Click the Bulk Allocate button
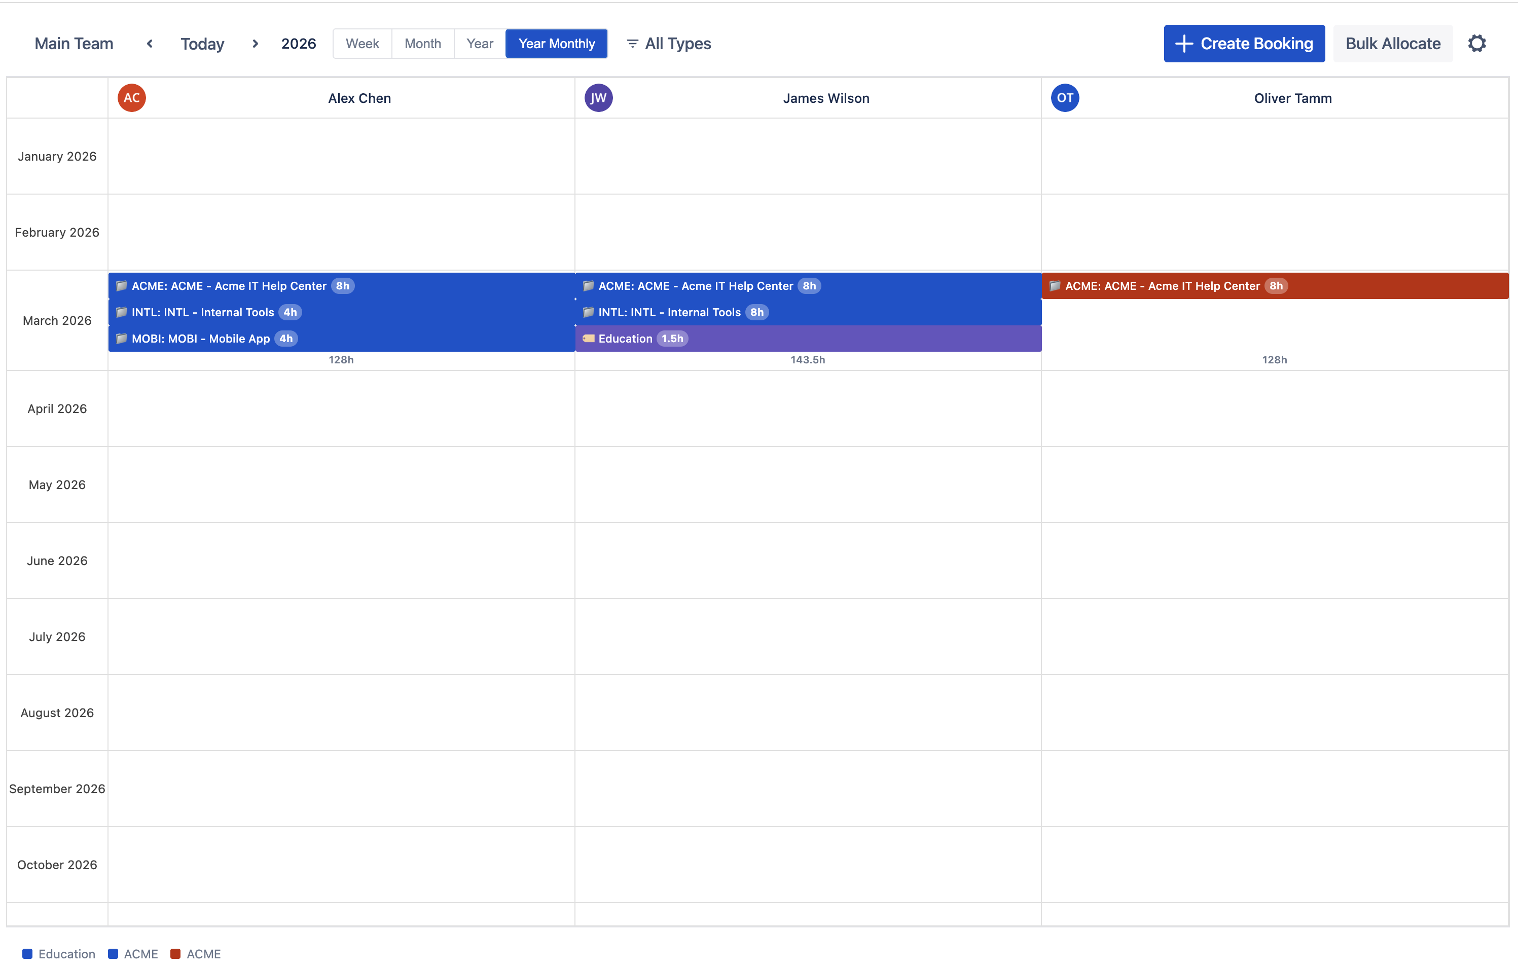The height and width of the screenshot is (970, 1518). [1393, 44]
